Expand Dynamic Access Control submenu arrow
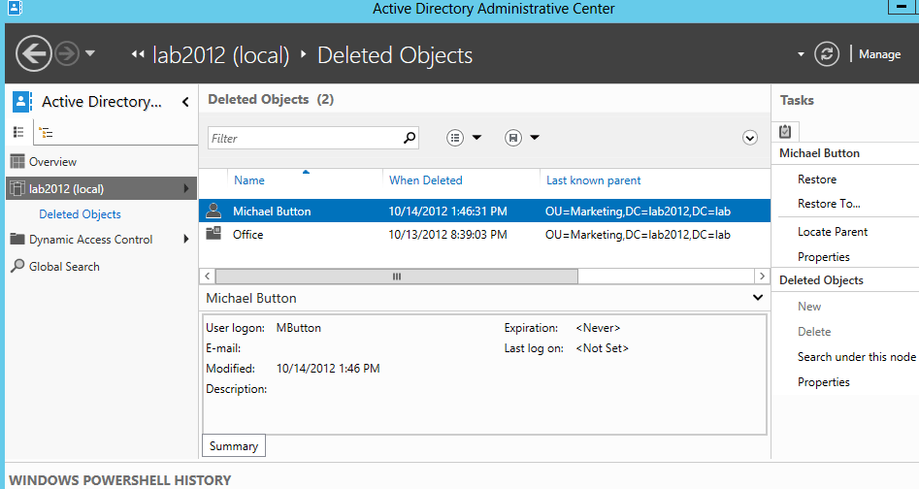This screenshot has height=489, width=919. (186, 240)
